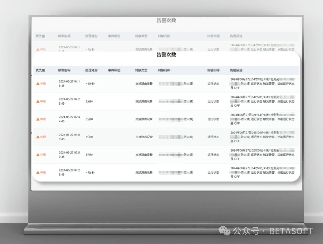Viewport: 323px width, 244px height.
Task: Select the warning icon for the 04:00:45 alarm
Action: coord(37,137)
